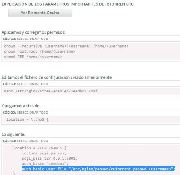Select all code in the nano seedbox.conf block

(x=32, y=84)
